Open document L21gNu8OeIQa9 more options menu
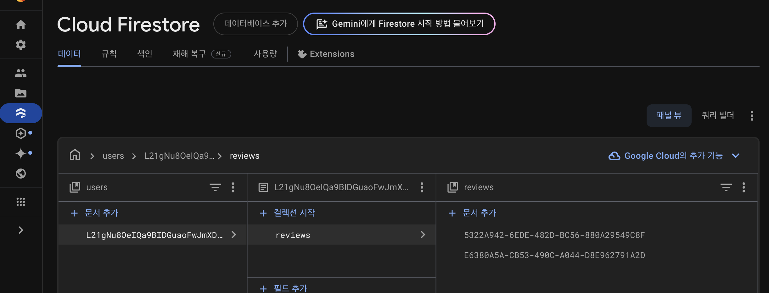The height and width of the screenshot is (293, 769). pyautogui.click(x=422, y=187)
